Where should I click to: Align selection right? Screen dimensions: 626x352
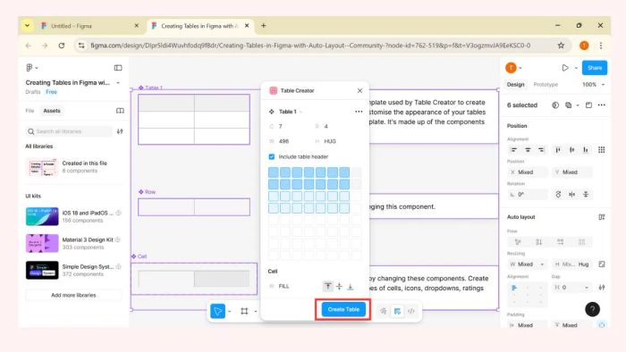541,150
